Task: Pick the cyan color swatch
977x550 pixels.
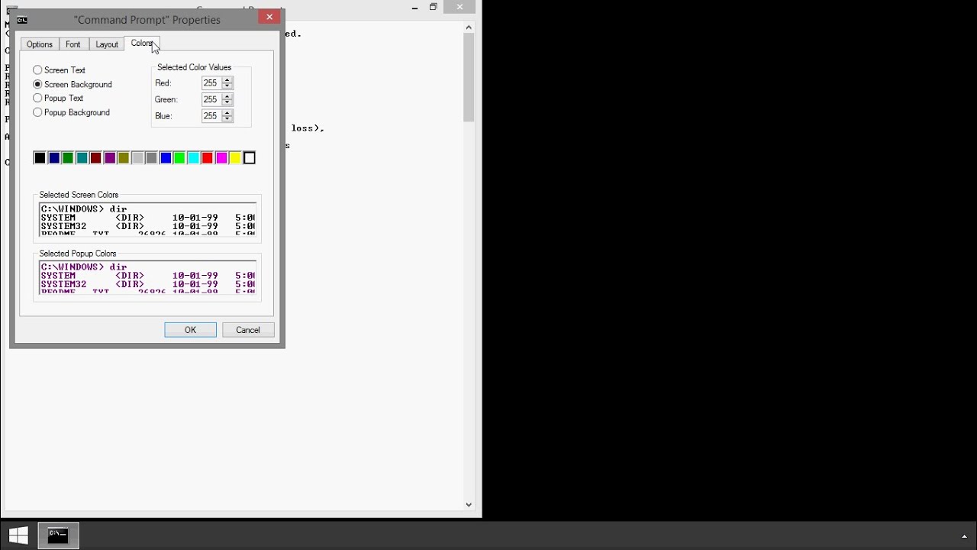Action: (x=194, y=158)
